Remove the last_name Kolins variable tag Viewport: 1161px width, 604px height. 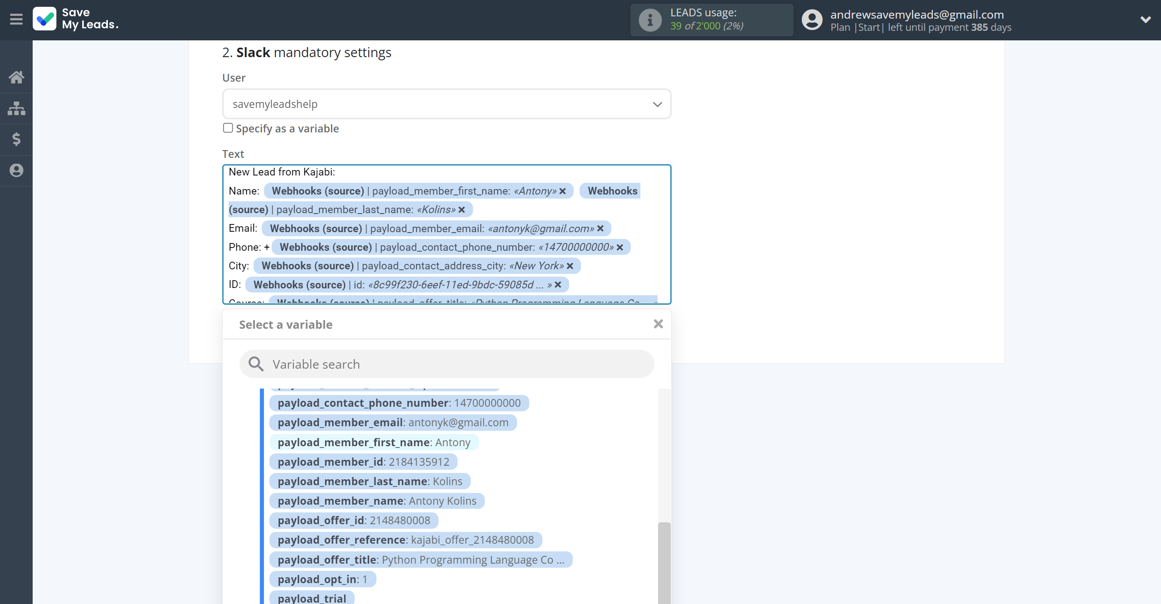click(462, 210)
